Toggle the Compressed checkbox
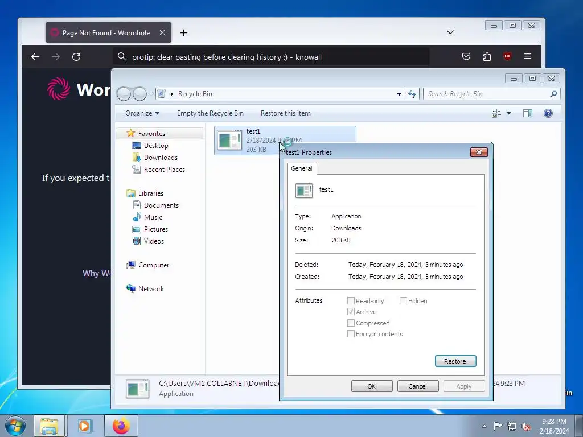Image resolution: width=583 pixels, height=437 pixels. tap(351, 323)
